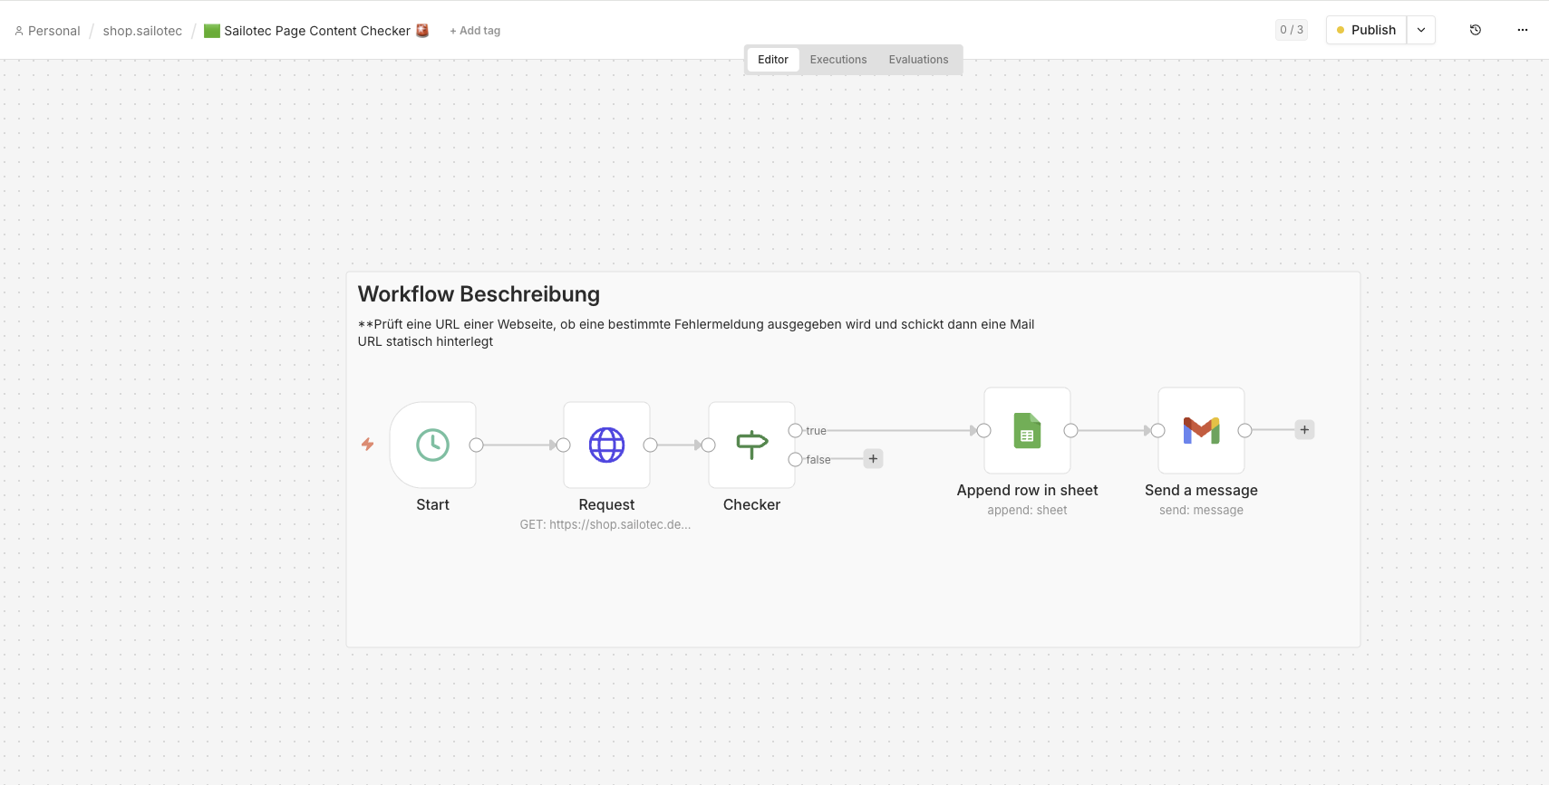Viewport: 1549px width, 785px height.
Task: Select the Workflow Beschreibung sticky note heading
Action: coord(479,294)
